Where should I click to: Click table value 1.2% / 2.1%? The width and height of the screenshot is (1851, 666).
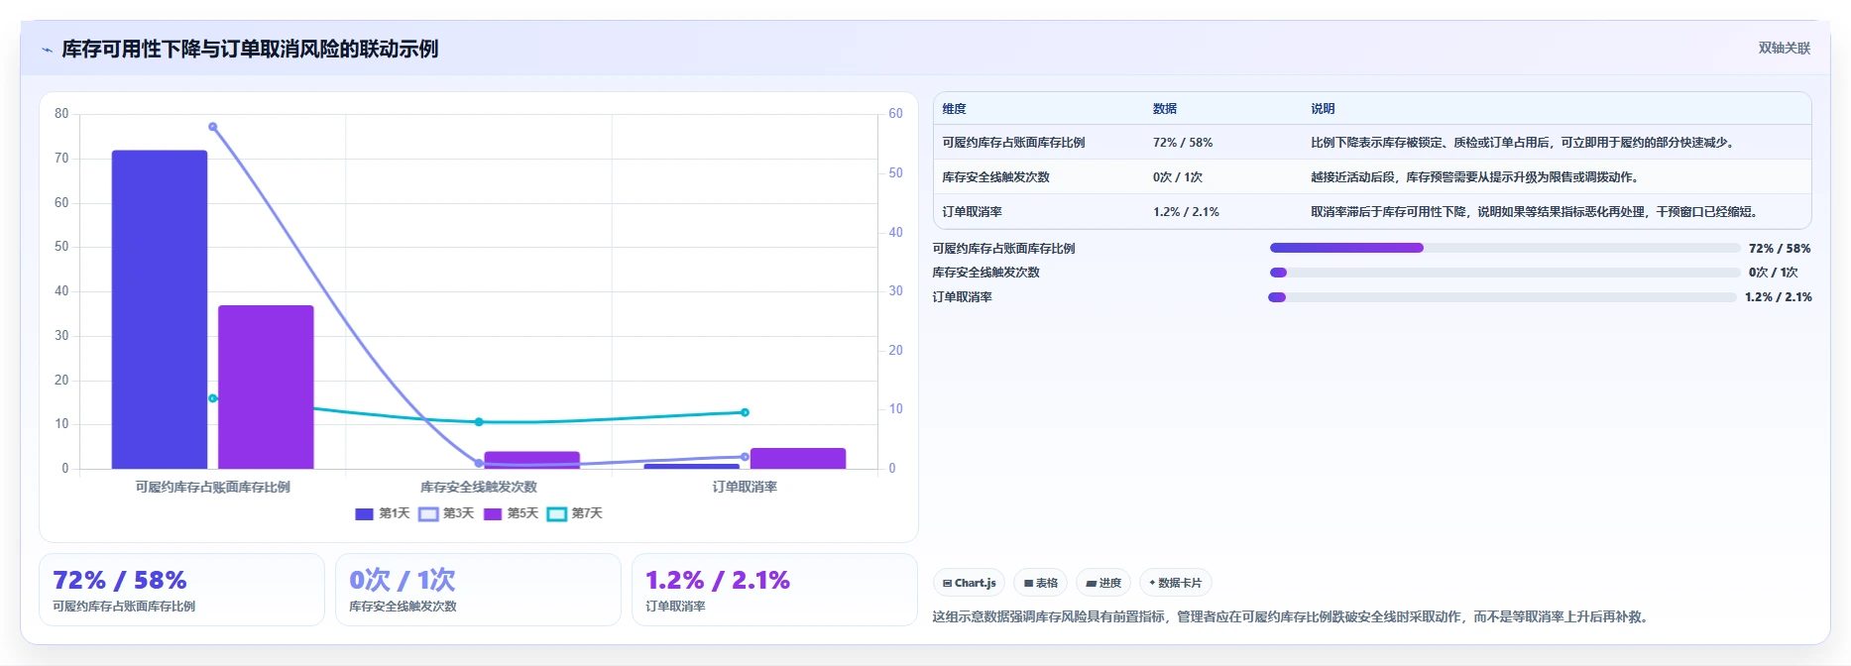coord(1186,212)
